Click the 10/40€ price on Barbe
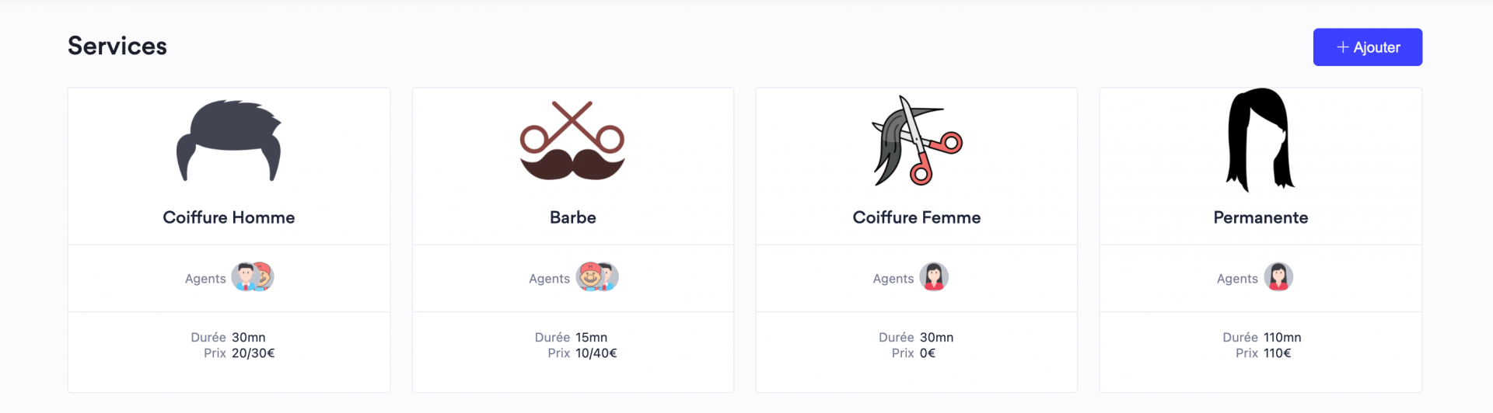 click(x=596, y=353)
